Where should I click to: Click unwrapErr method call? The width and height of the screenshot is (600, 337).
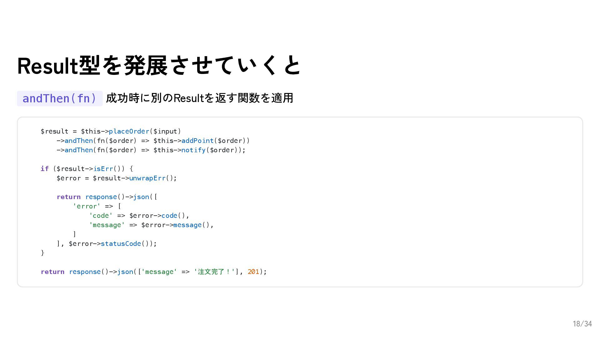click(x=147, y=178)
